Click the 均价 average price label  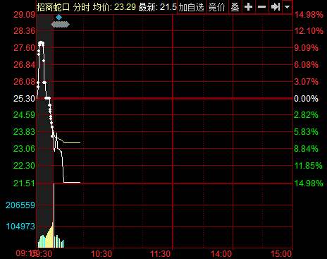point(102,7)
